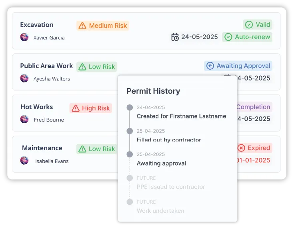Select the High Risk badge
294x226 pixels.
coord(91,108)
